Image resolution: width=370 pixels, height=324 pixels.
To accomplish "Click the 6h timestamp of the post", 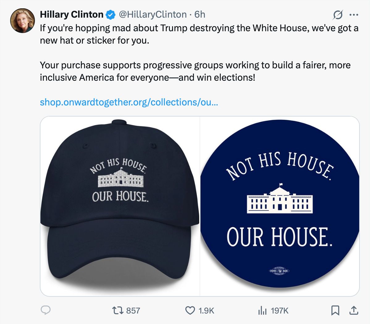I will [x=200, y=15].
